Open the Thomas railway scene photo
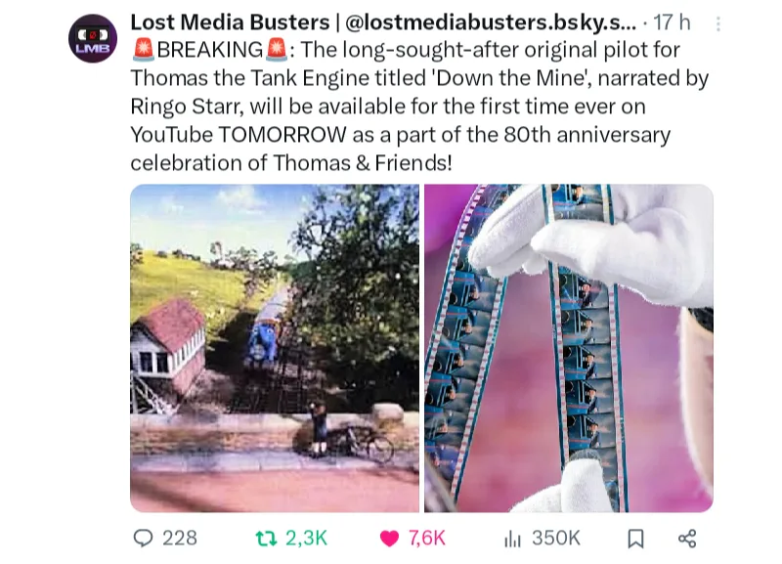The width and height of the screenshot is (782, 564). [275, 348]
